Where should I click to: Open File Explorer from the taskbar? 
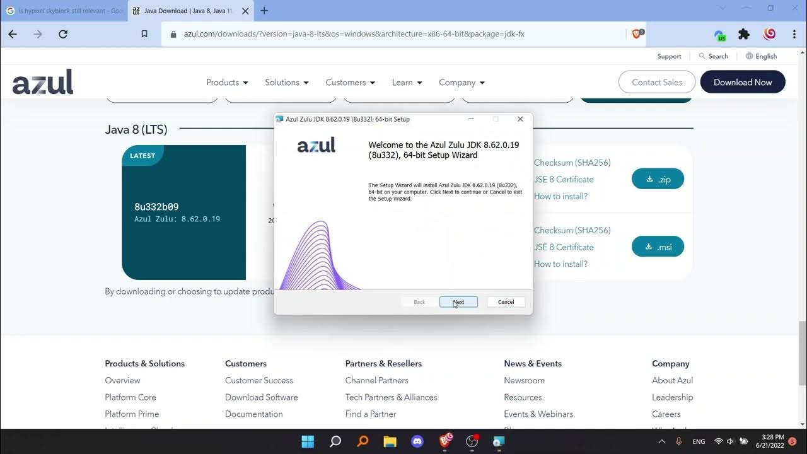point(390,441)
